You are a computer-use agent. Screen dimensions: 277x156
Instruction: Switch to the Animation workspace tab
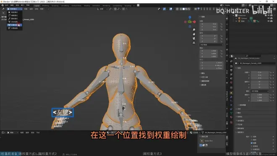(96, 5)
